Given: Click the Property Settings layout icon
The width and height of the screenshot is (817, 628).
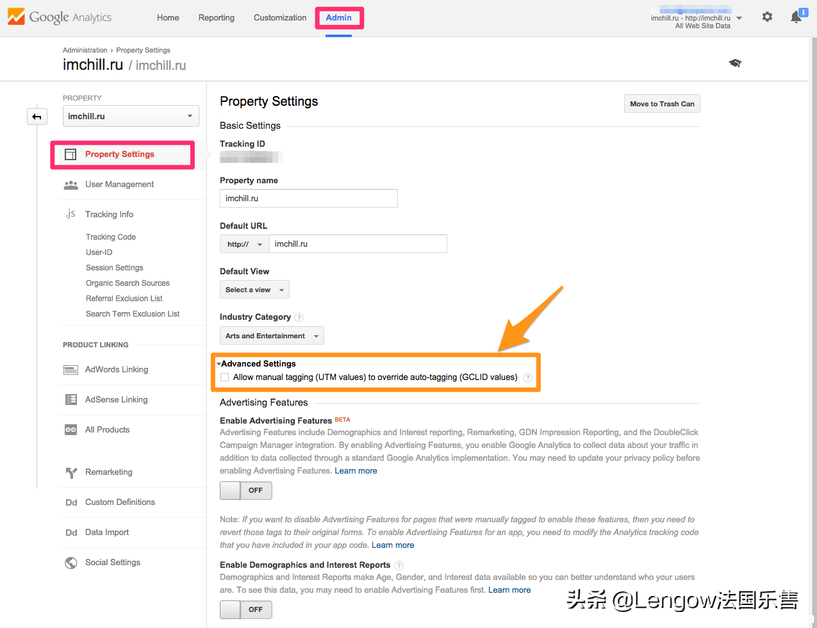Looking at the screenshot, I should pos(70,154).
